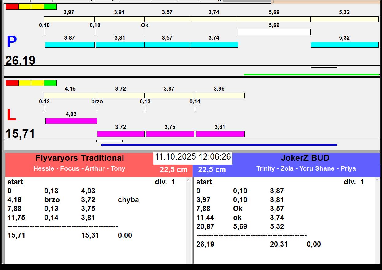Viewport: 382px width, 270px height.
Task: Click the green progress bar in lane P
Action: click(311, 75)
